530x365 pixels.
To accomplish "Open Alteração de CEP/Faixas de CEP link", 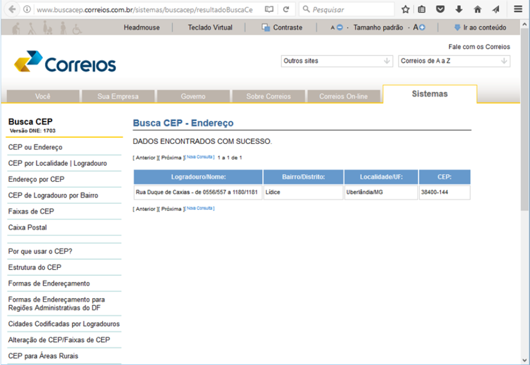I will 59,340.
